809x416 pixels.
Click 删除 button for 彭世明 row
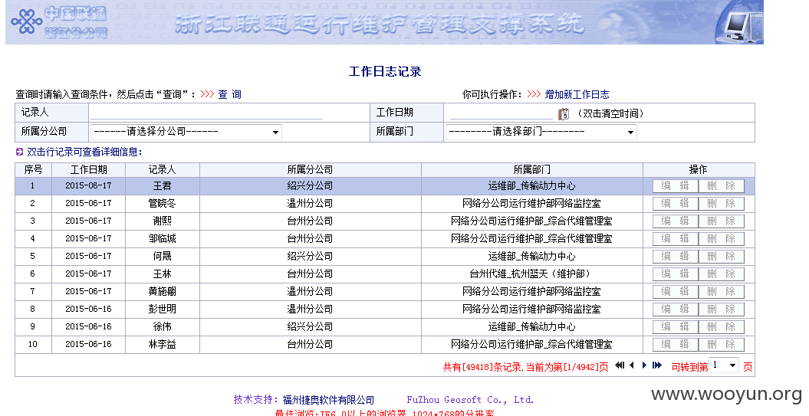[722, 310]
